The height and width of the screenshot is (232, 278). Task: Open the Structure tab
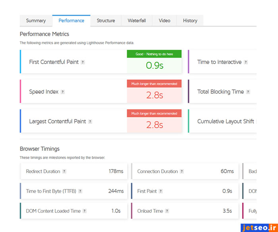coord(106,21)
